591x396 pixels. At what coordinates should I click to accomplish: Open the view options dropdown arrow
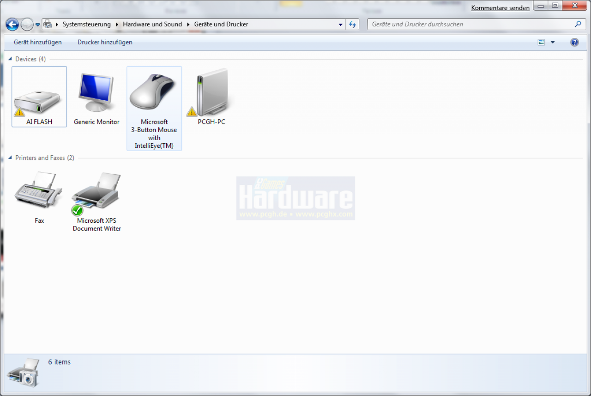(553, 43)
